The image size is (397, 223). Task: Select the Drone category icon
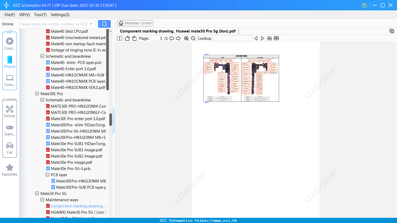pyautogui.click(x=10, y=112)
